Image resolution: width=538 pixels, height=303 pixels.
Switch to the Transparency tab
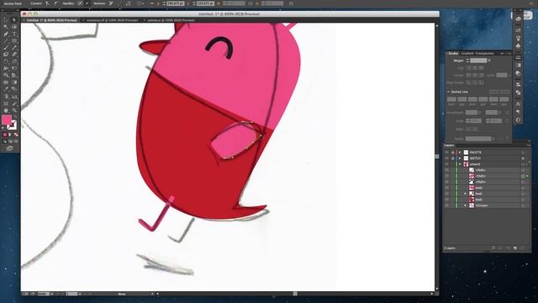484,53
